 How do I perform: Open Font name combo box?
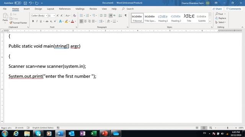click(x=39, y=16)
